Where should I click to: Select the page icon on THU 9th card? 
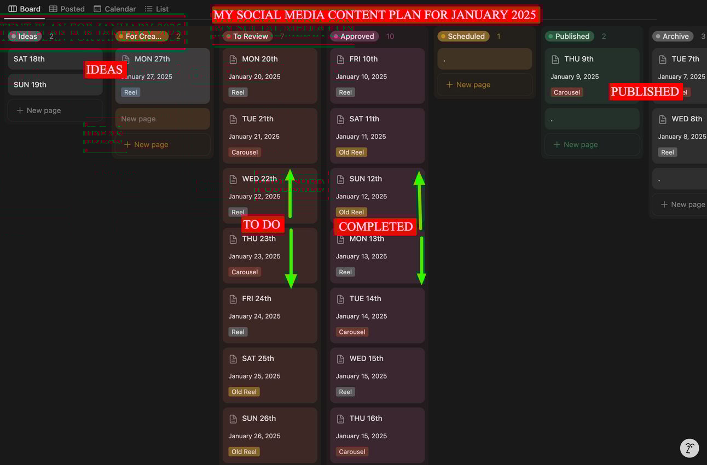(555, 59)
